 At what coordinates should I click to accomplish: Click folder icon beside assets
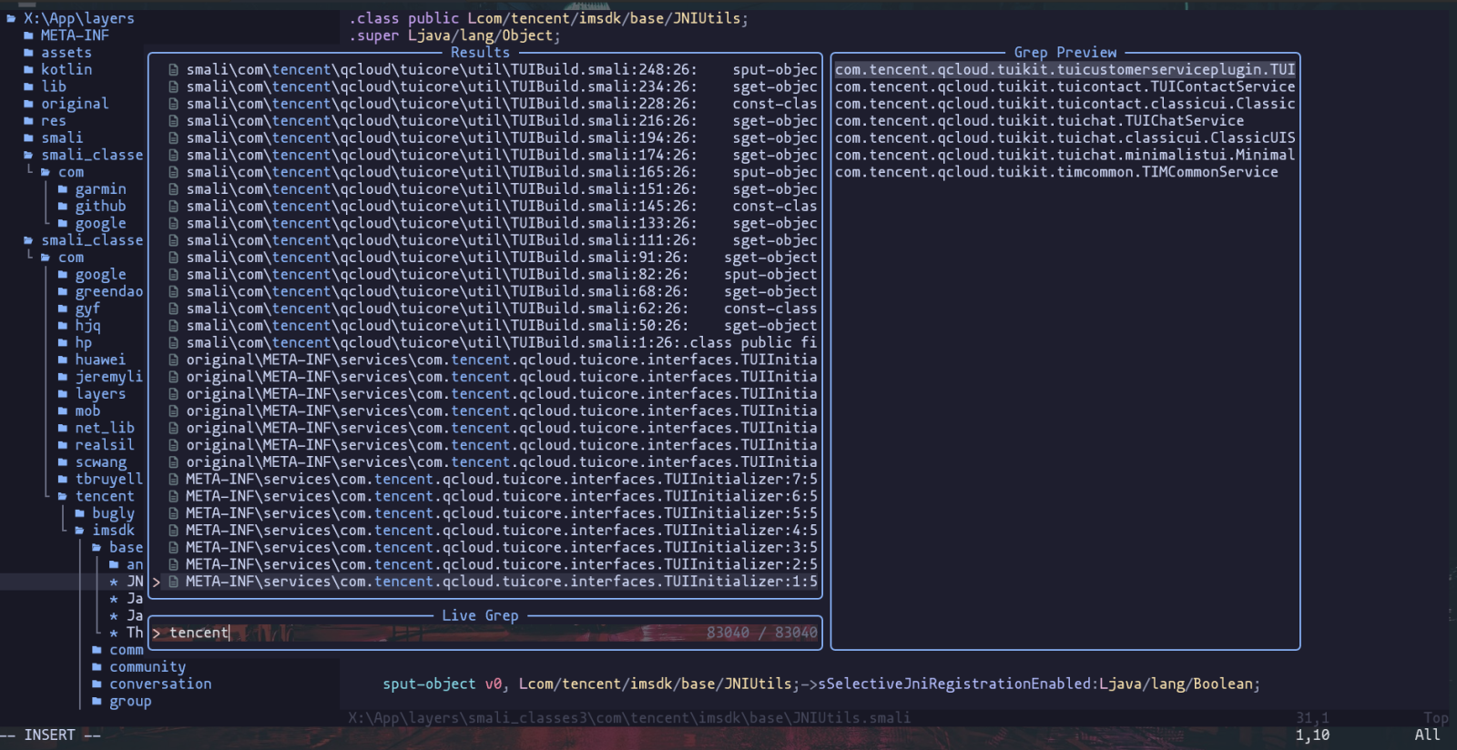(x=28, y=53)
